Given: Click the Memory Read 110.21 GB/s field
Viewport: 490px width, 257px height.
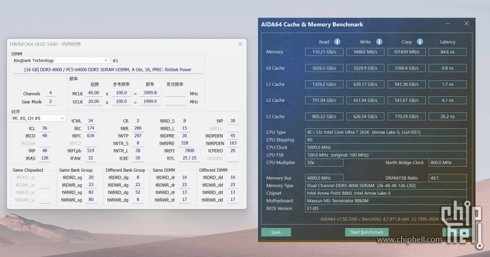Looking at the screenshot, I should point(324,52).
